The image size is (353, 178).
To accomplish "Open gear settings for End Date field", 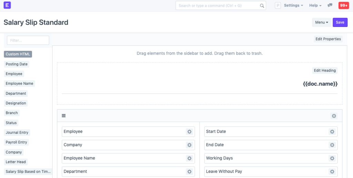I will (x=332, y=145).
